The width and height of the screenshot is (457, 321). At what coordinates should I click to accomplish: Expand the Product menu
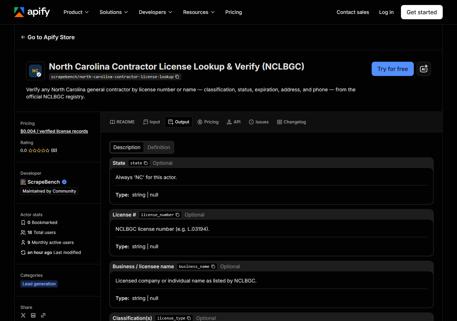(x=76, y=12)
